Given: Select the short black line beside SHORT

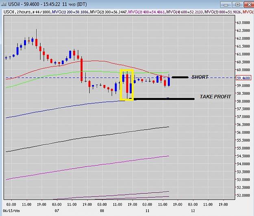Looking at the screenshot, I should 180,77.
